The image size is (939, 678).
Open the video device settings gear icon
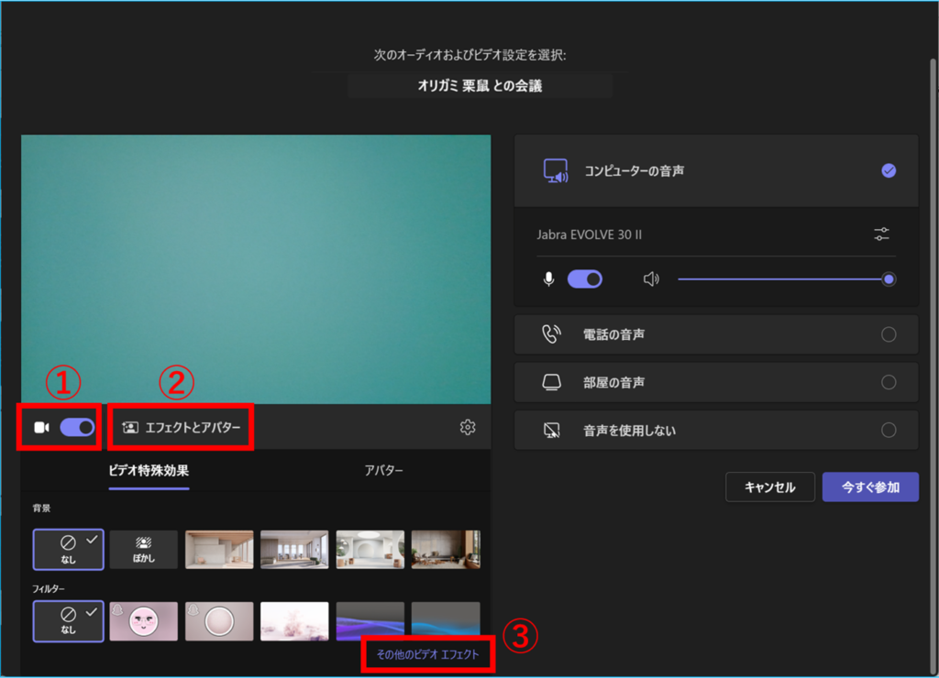click(x=468, y=427)
